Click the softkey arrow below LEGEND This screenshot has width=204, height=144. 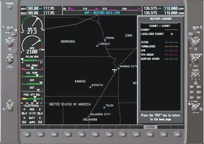(x=150, y=134)
